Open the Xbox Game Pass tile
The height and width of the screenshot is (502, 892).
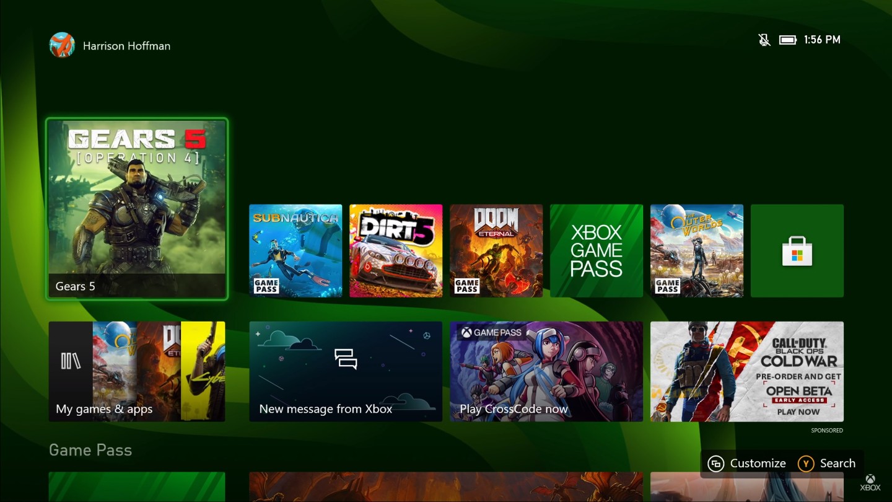[x=597, y=251]
